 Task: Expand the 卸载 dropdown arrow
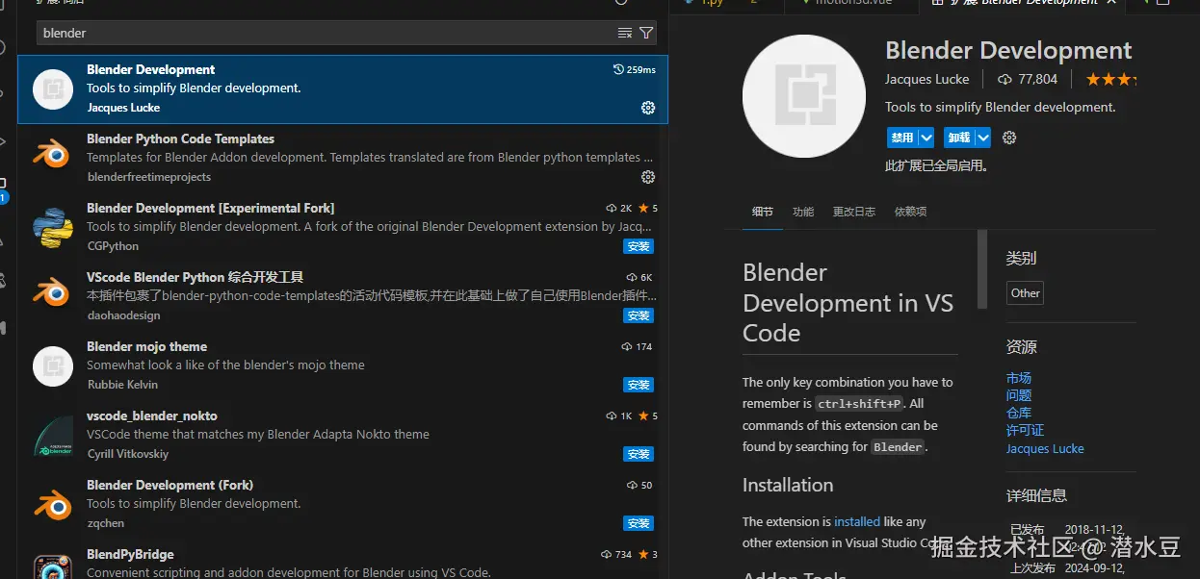point(982,138)
